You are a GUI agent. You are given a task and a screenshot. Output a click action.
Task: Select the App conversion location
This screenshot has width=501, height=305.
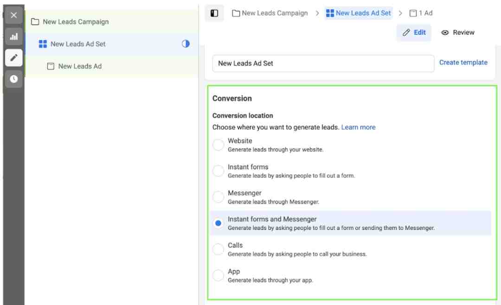218,275
